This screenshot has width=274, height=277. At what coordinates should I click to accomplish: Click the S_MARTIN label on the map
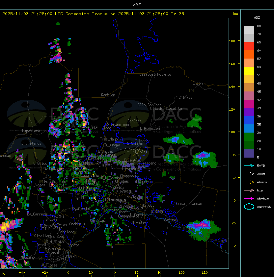click(124, 191)
